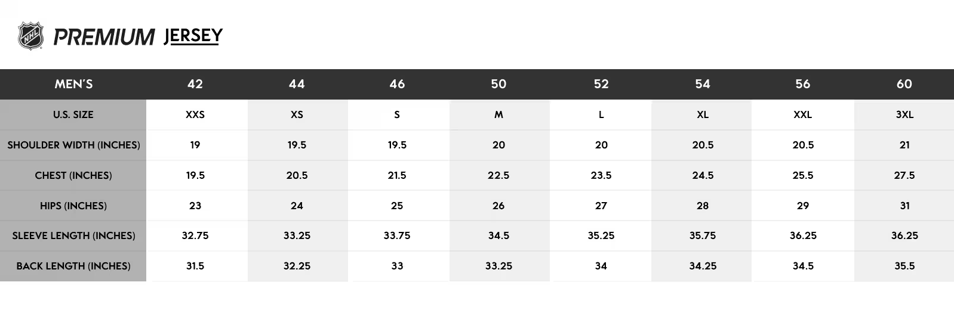The width and height of the screenshot is (954, 310).
Task: Click size 54 column header
Action: click(x=703, y=84)
